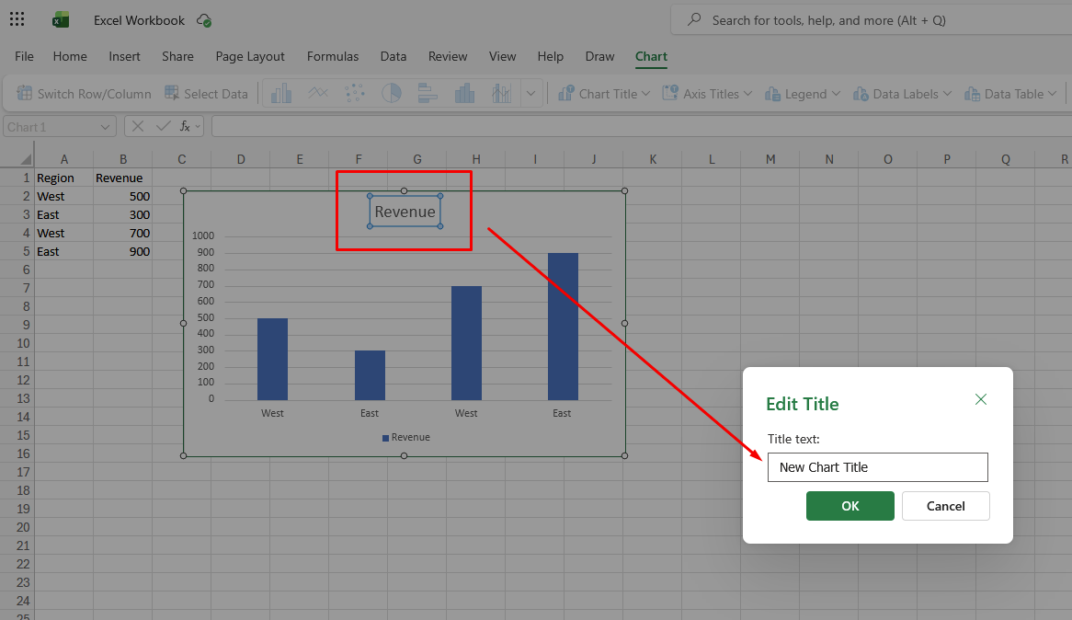Select cell A1 containing Region
This screenshot has height=620, width=1072.
coord(63,178)
